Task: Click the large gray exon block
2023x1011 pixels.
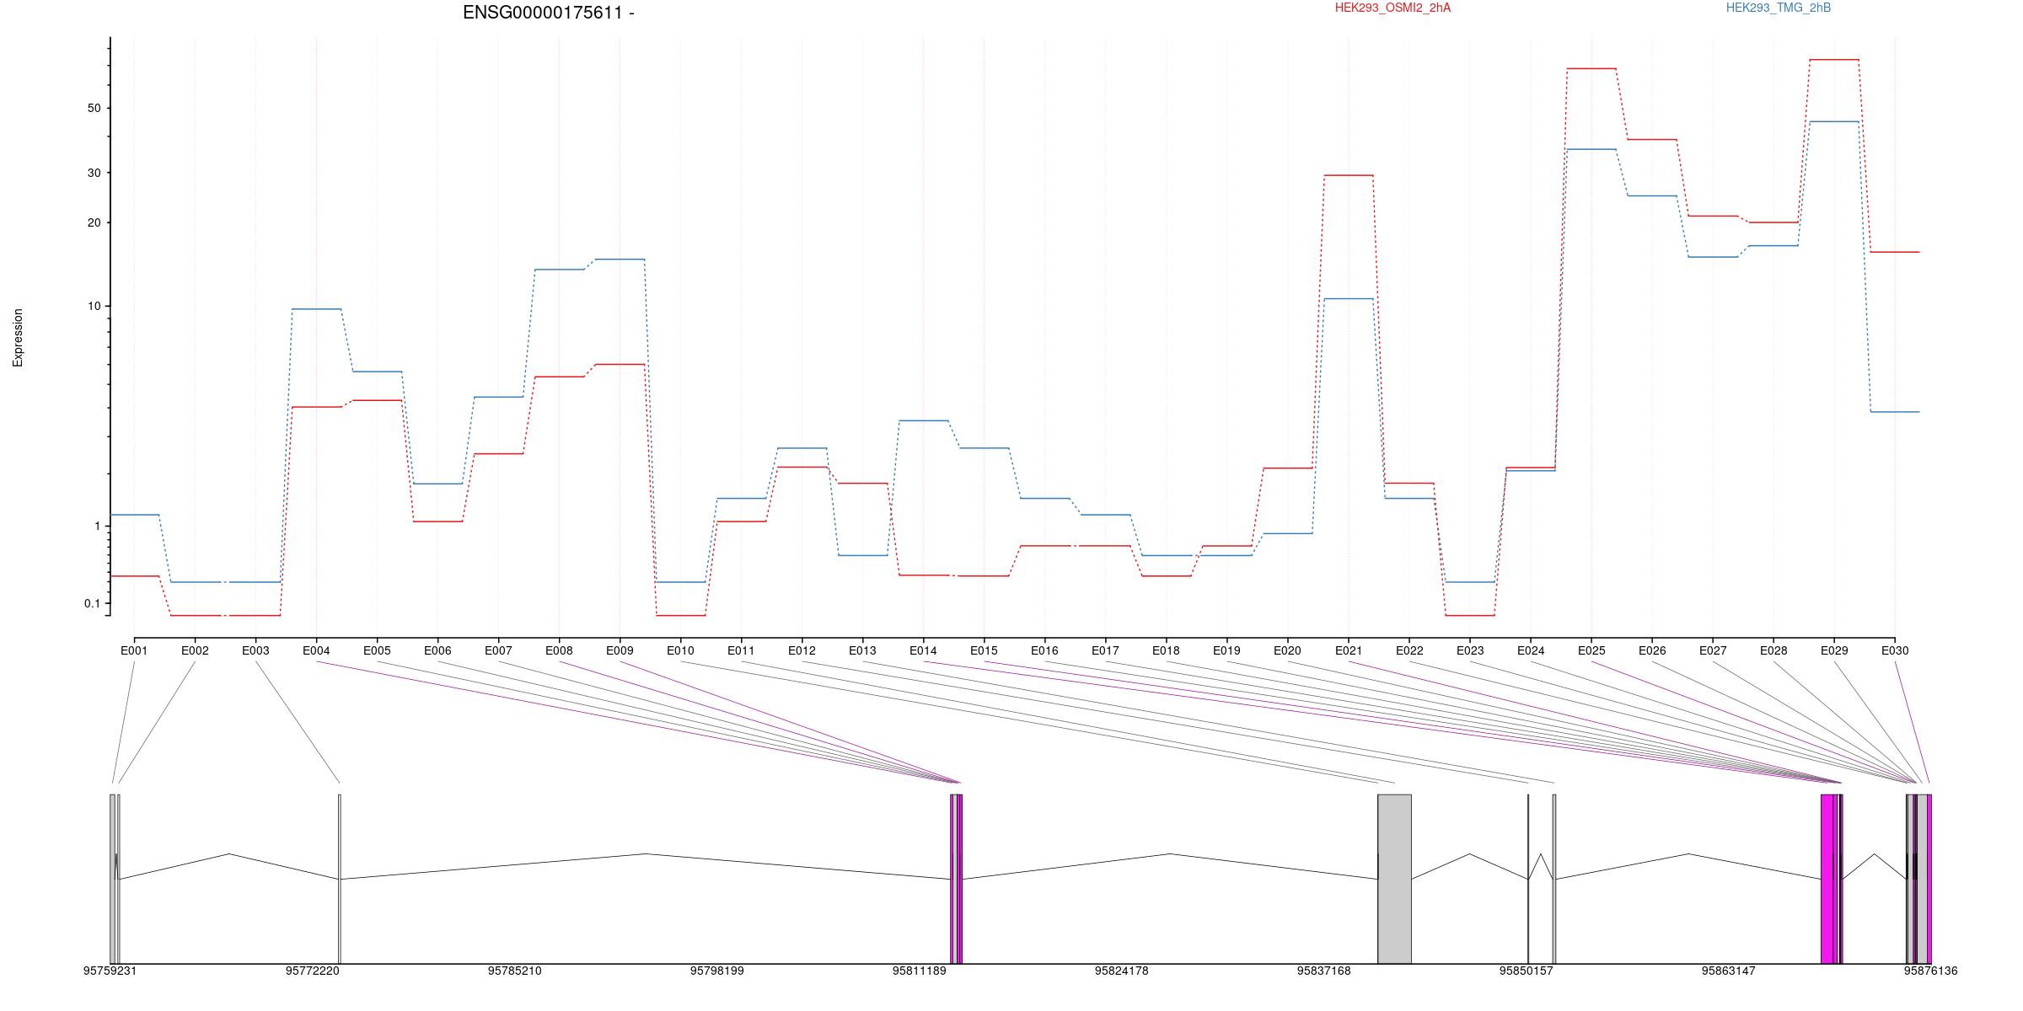Action: tap(1394, 879)
